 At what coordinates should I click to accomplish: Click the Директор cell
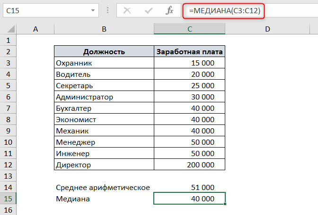[104, 165]
